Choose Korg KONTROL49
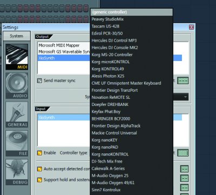Viewport: 216px width, 195px height. (131, 69)
